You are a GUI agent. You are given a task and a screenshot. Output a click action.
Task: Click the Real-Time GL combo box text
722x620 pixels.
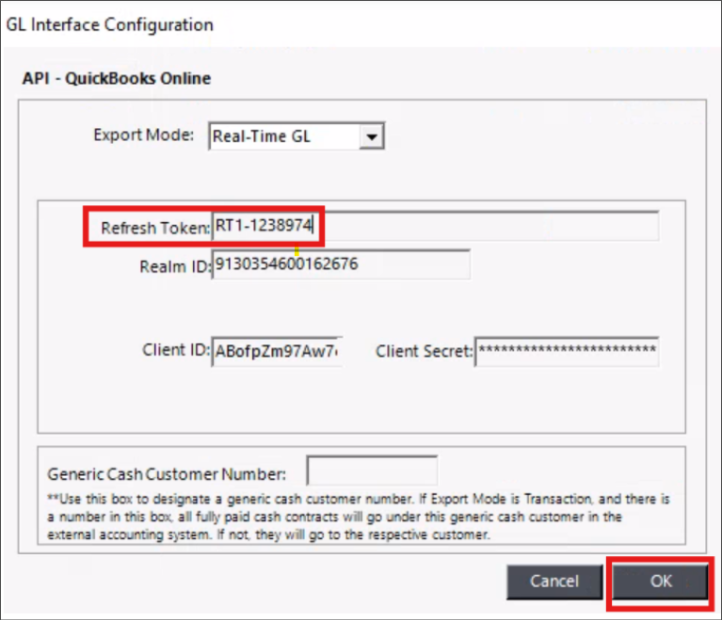(284, 137)
